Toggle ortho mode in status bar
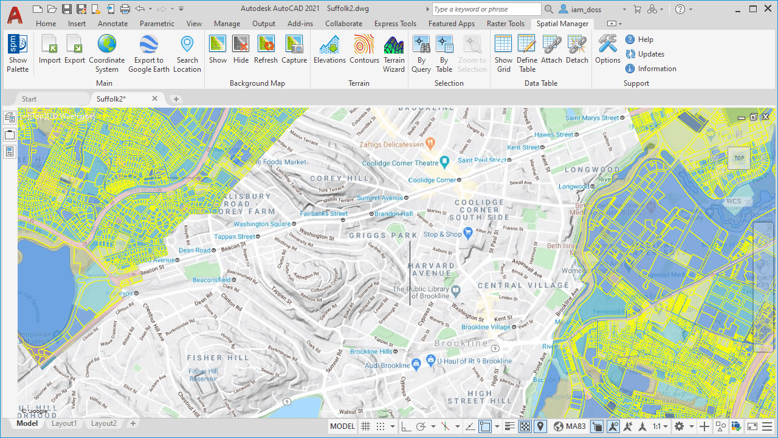The width and height of the screenshot is (778, 438). click(406, 426)
